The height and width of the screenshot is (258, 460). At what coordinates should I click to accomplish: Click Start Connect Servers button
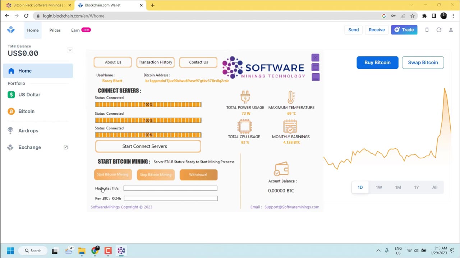tap(148, 146)
